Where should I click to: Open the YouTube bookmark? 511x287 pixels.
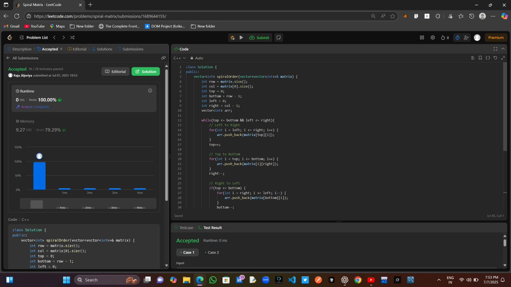click(x=34, y=26)
